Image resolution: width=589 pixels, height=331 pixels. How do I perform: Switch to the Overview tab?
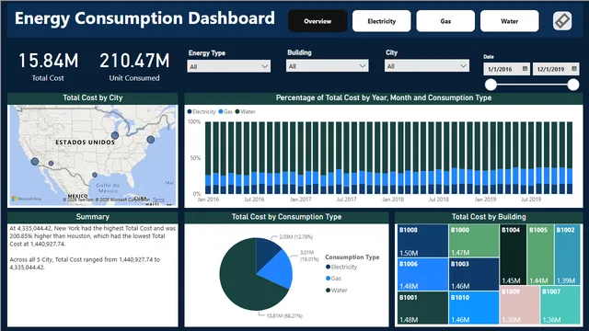pos(318,21)
